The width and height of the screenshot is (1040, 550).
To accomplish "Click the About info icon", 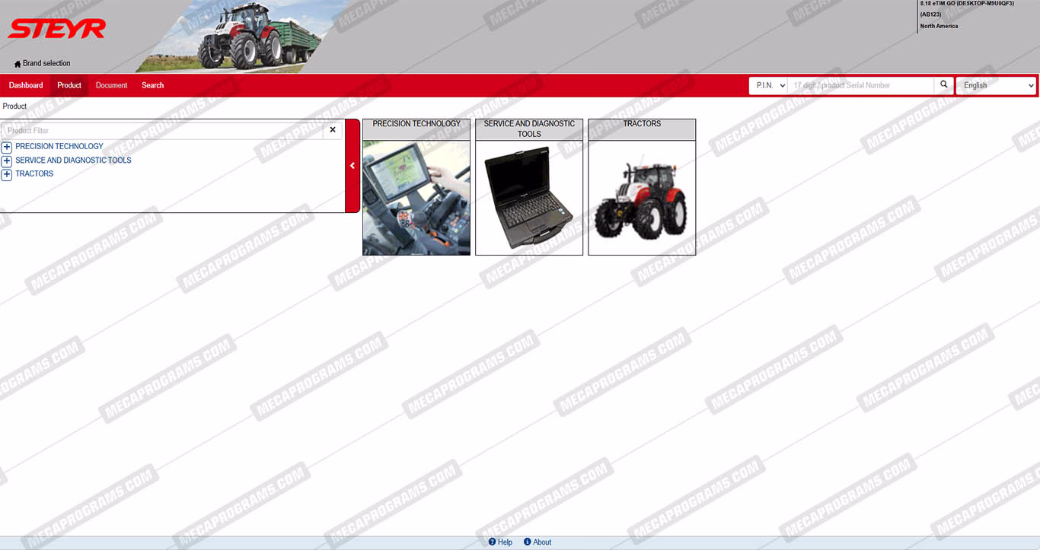I will coord(528,542).
